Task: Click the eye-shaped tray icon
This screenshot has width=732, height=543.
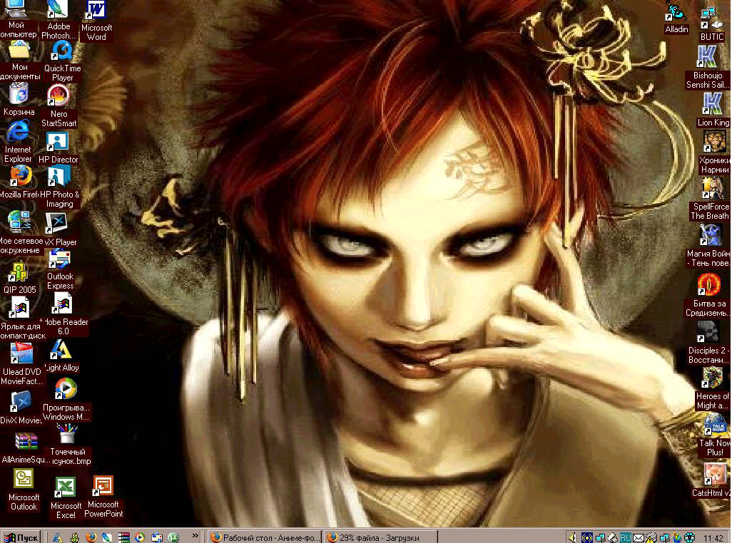Action: [x=689, y=537]
